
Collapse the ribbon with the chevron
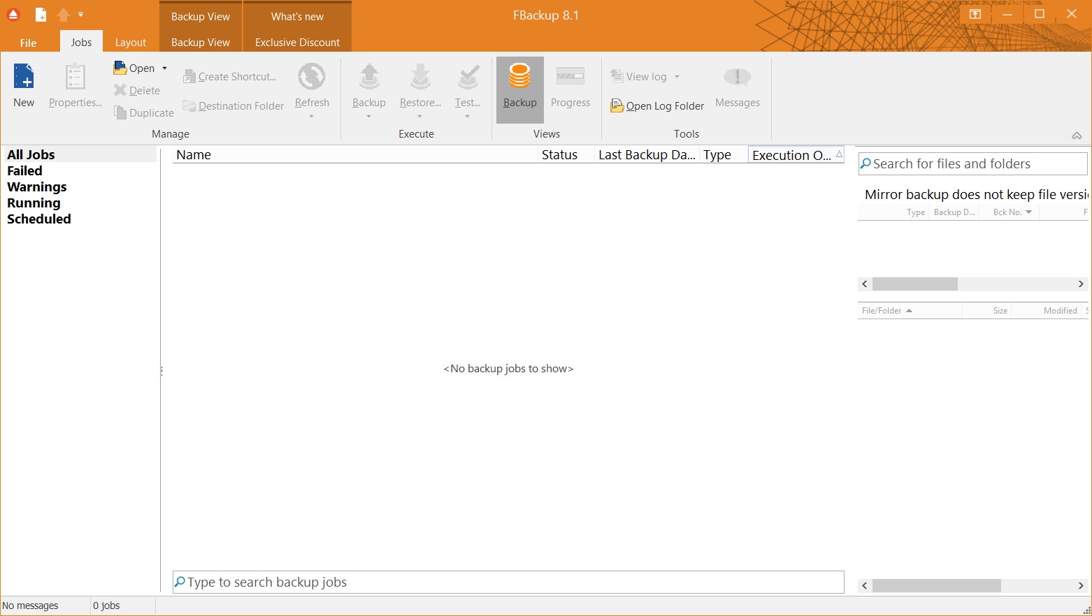1077,135
